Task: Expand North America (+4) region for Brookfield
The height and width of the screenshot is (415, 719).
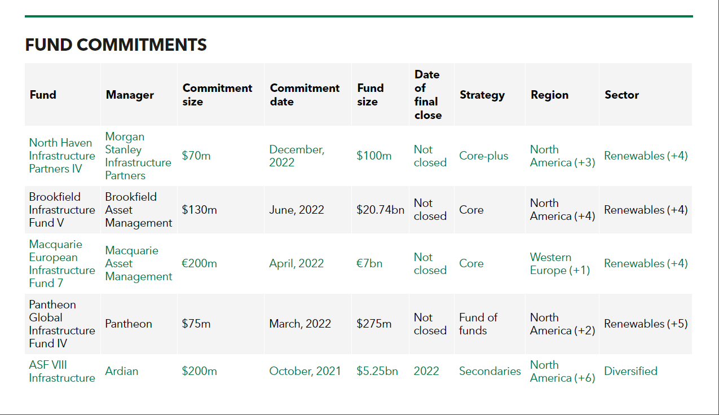Action: point(562,210)
